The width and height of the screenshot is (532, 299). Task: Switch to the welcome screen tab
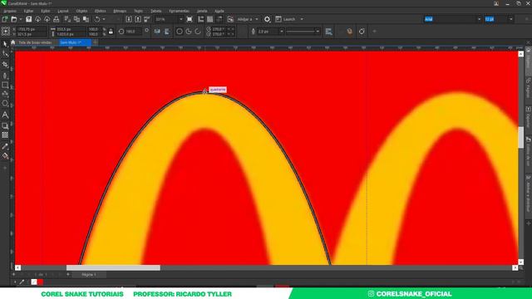coord(35,42)
